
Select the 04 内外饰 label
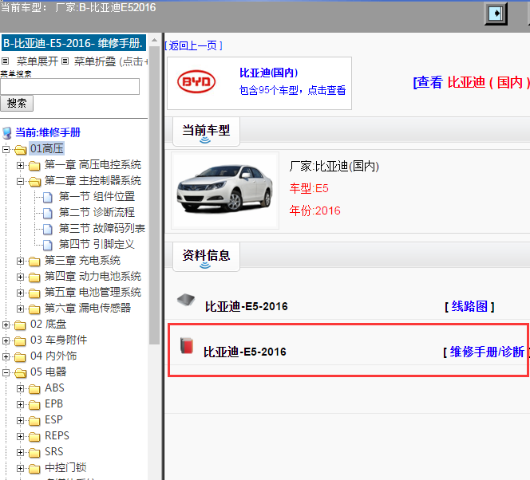click(53, 356)
